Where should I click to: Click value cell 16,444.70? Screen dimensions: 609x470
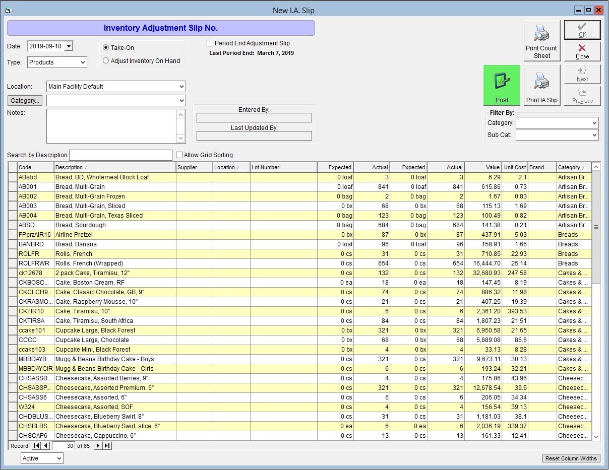pyautogui.click(x=483, y=263)
